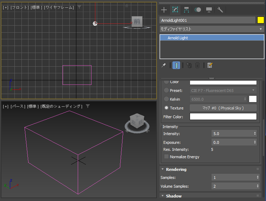Switch to the Hierarchy panel icon

click(x=186, y=10)
